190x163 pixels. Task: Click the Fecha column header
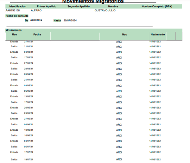[37, 35]
